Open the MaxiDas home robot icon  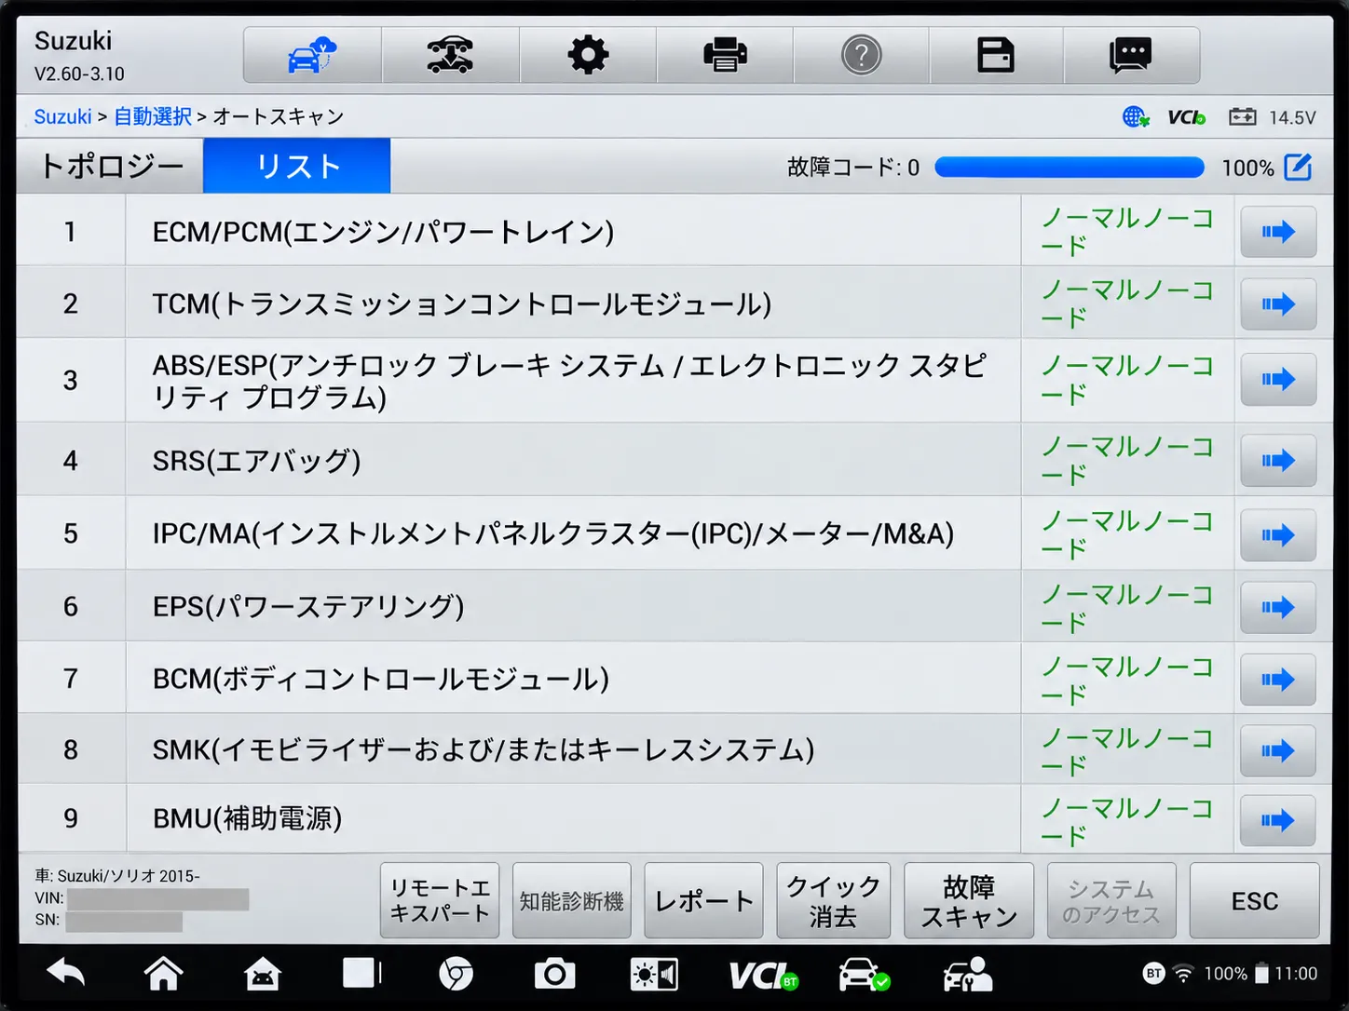pos(263,974)
